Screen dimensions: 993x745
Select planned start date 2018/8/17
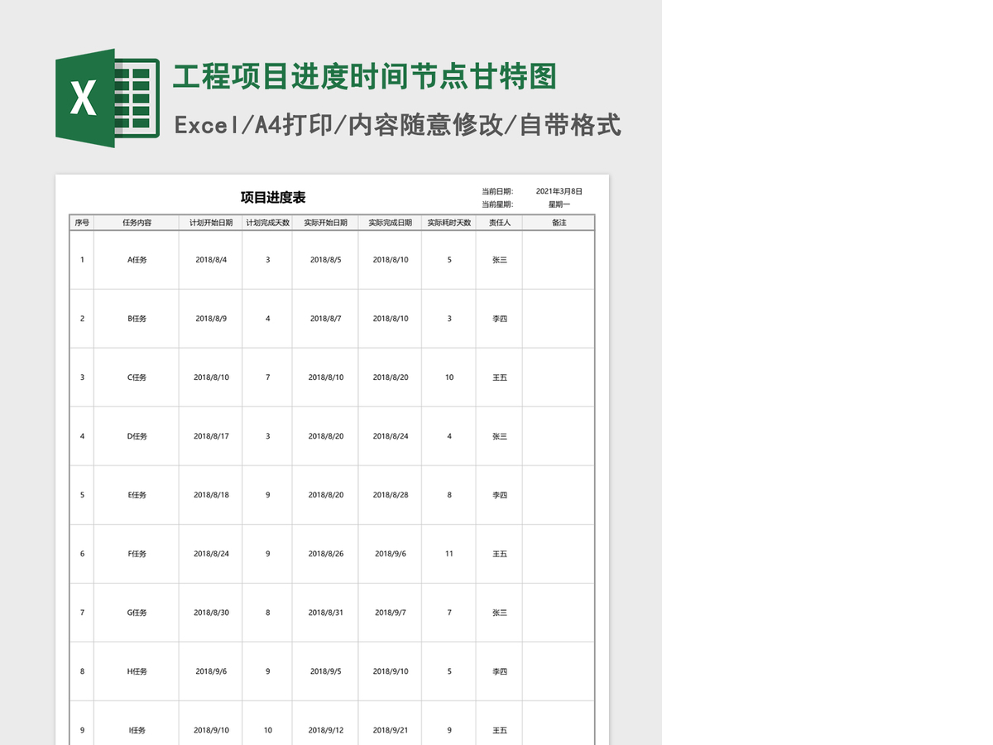(x=211, y=436)
